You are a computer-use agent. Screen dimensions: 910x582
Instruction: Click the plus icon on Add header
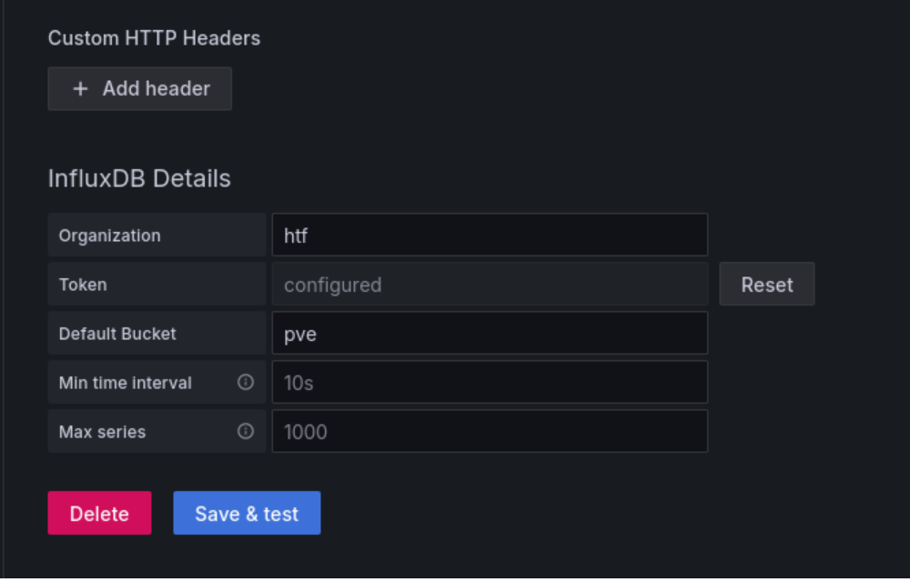(x=81, y=89)
